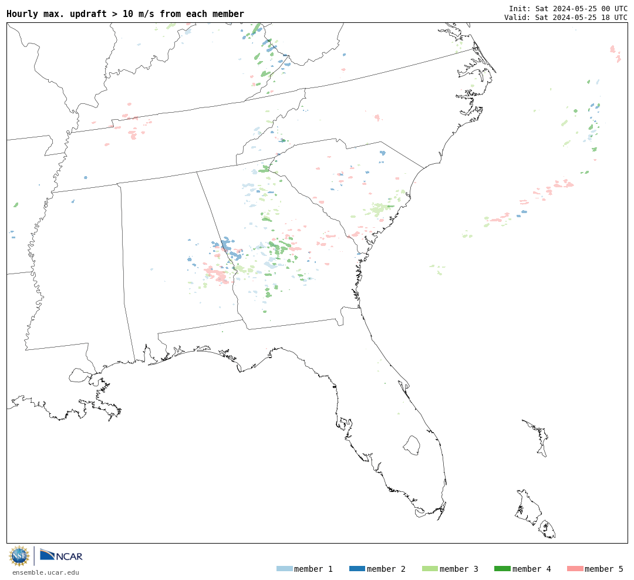Click the Valid time text
Screen dimensions: 634x580
566,18
